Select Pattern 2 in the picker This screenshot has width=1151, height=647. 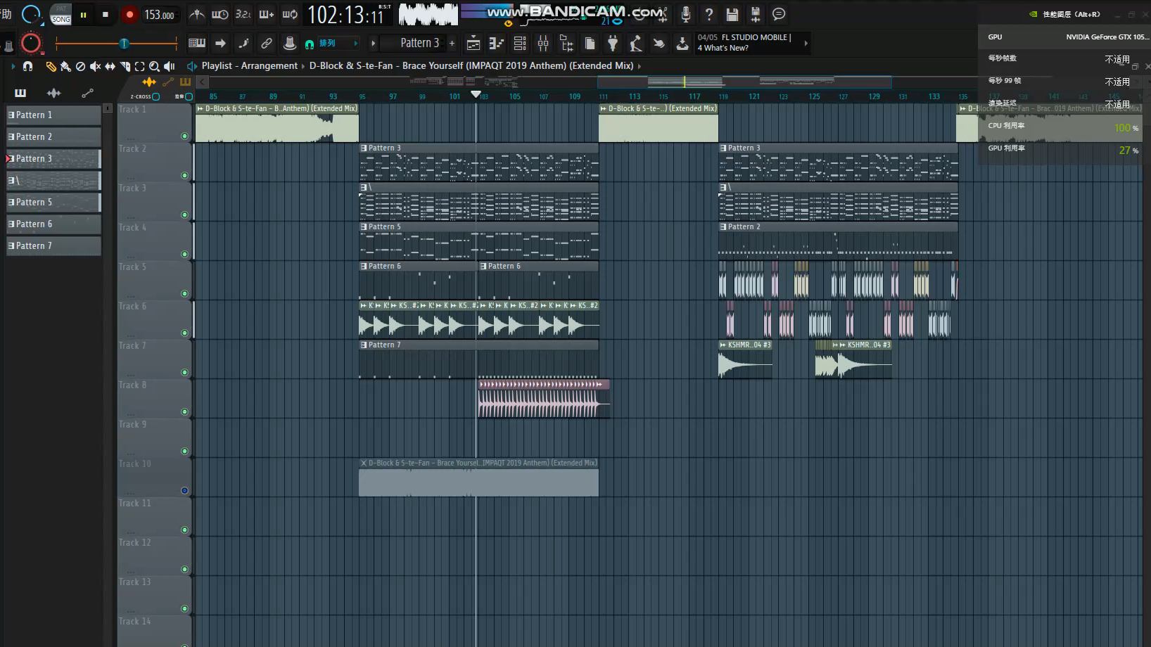(53, 136)
